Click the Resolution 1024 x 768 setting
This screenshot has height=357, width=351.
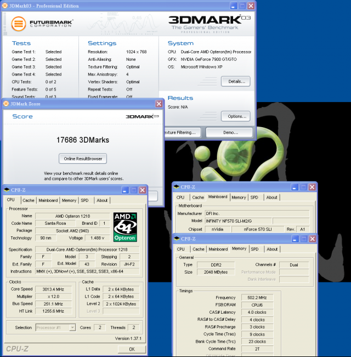point(137,52)
